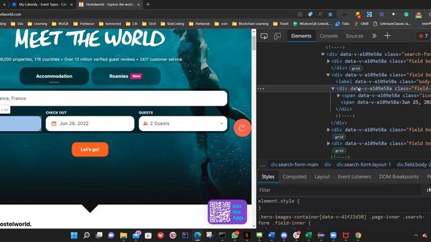
Task: Collapse the selected field-inner div arrow
Action: pos(333,89)
